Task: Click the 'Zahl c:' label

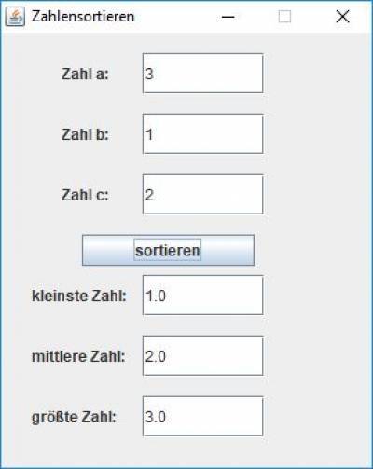Action: point(85,195)
